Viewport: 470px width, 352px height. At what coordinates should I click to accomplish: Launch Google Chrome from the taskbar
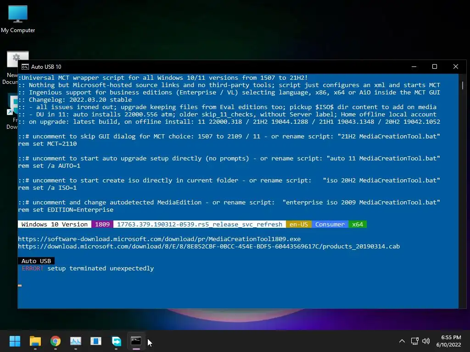coord(56,341)
